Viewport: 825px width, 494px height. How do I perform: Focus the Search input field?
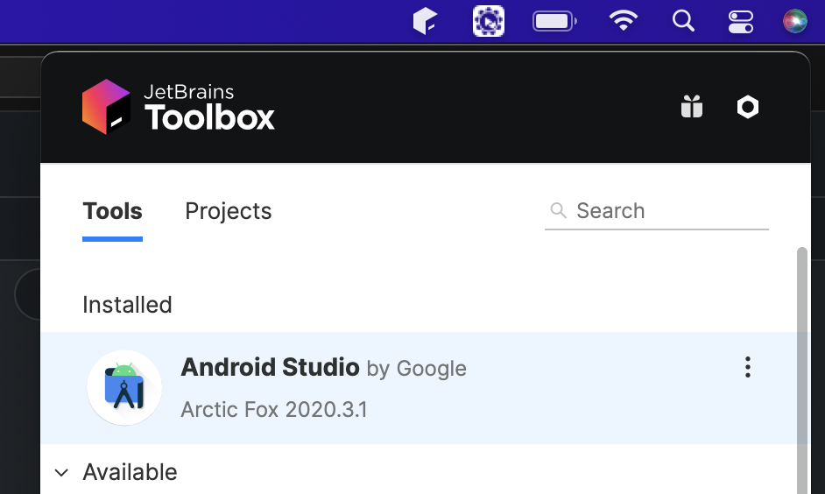(x=657, y=211)
